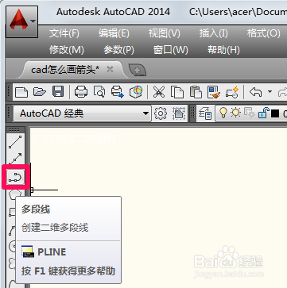
Task: Toggle layer on/off lightbulb icon
Action: pyautogui.click(x=223, y=113)
